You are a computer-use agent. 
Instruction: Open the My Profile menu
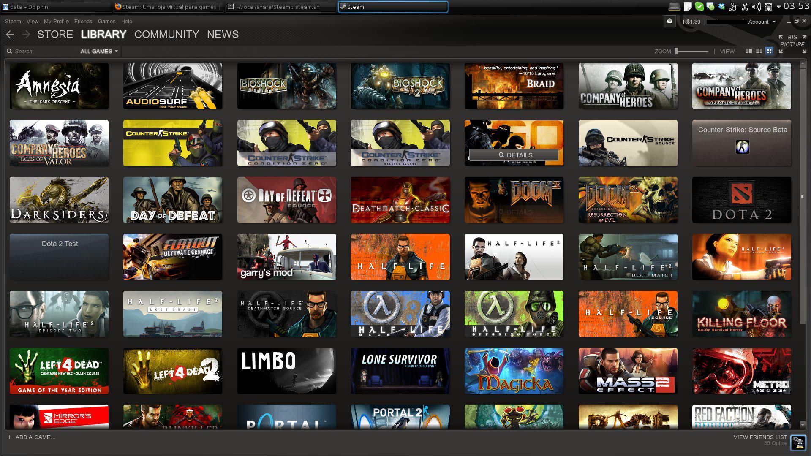(56, 21)
